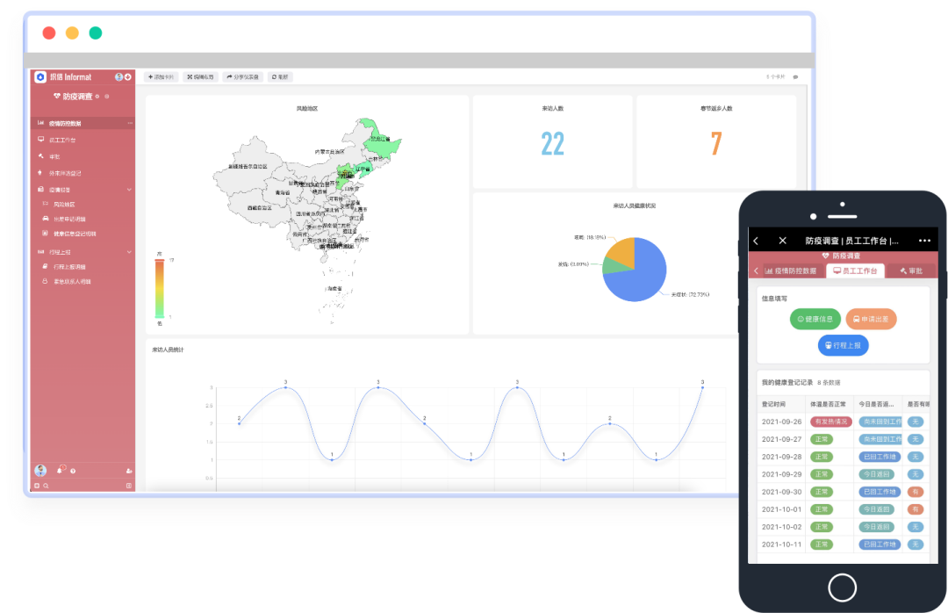
Task: Click the search magnifier in sidebar bottom
Action: point(46,486)
